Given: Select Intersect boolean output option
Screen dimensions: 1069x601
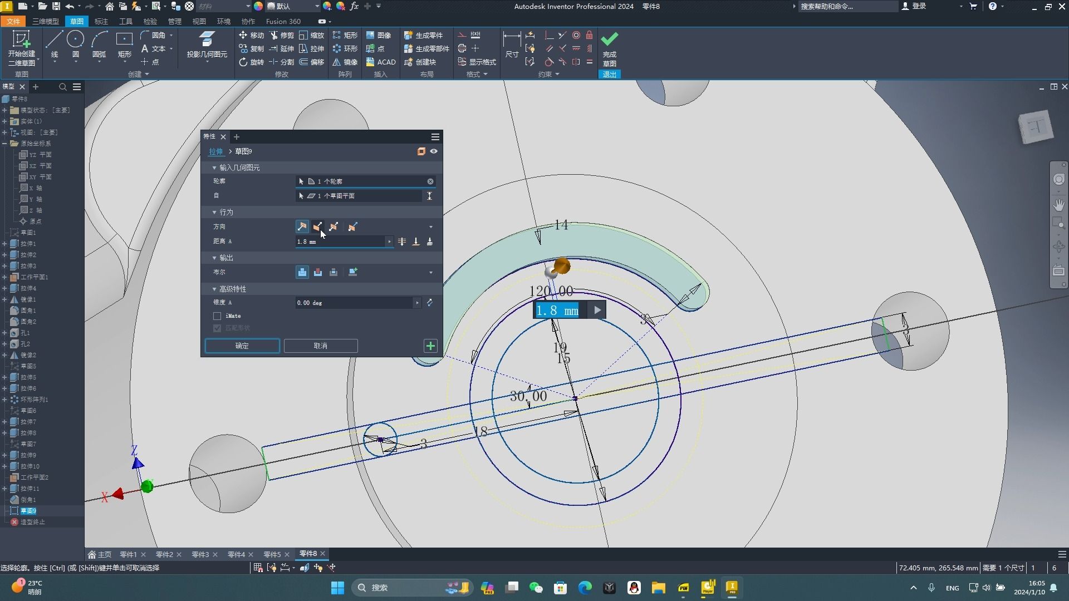Looking at the screenshot, I should pyautogui.click(x=334, y=272).
